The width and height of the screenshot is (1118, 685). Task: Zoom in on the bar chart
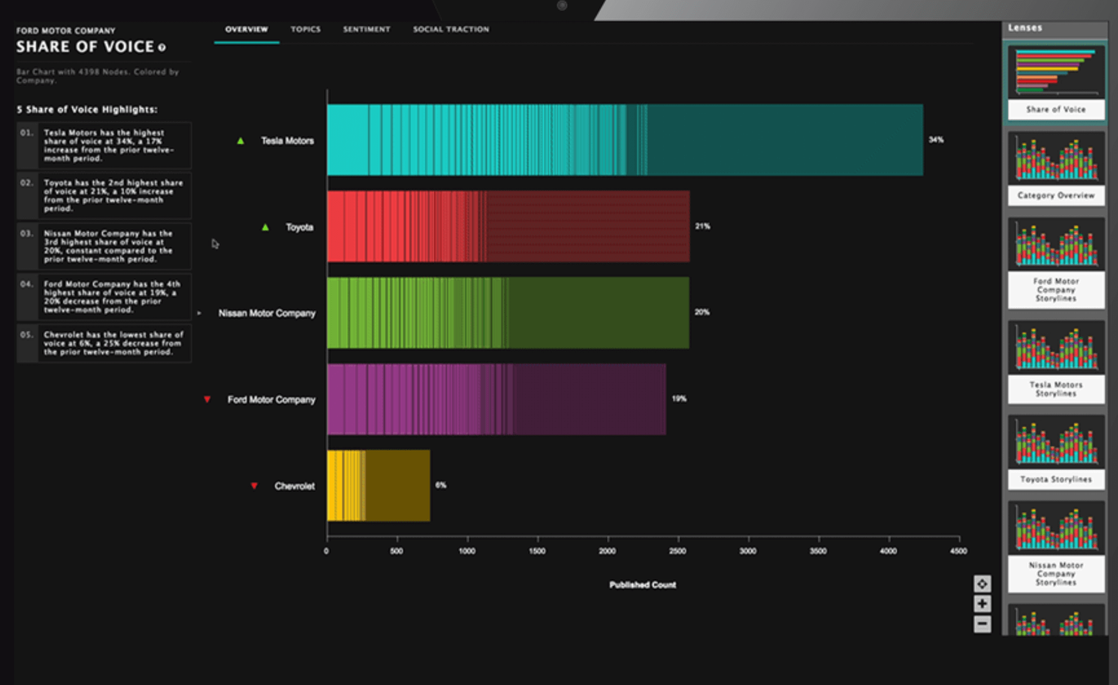pos(983,604)
